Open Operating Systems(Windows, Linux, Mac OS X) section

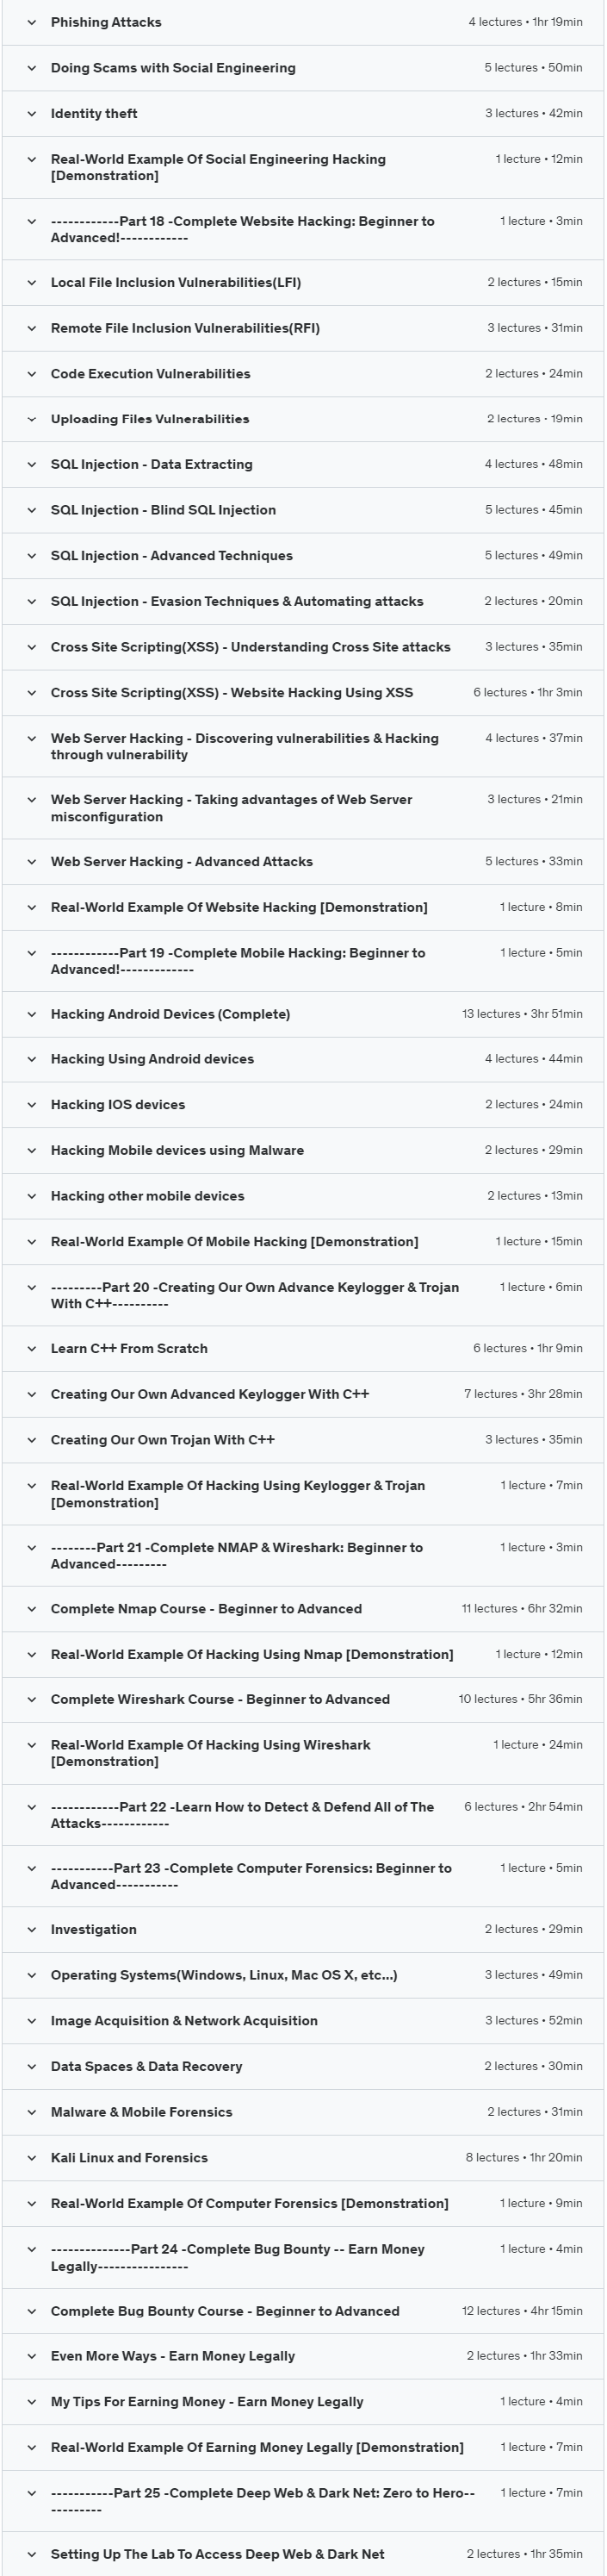[x=224, y=1975]
